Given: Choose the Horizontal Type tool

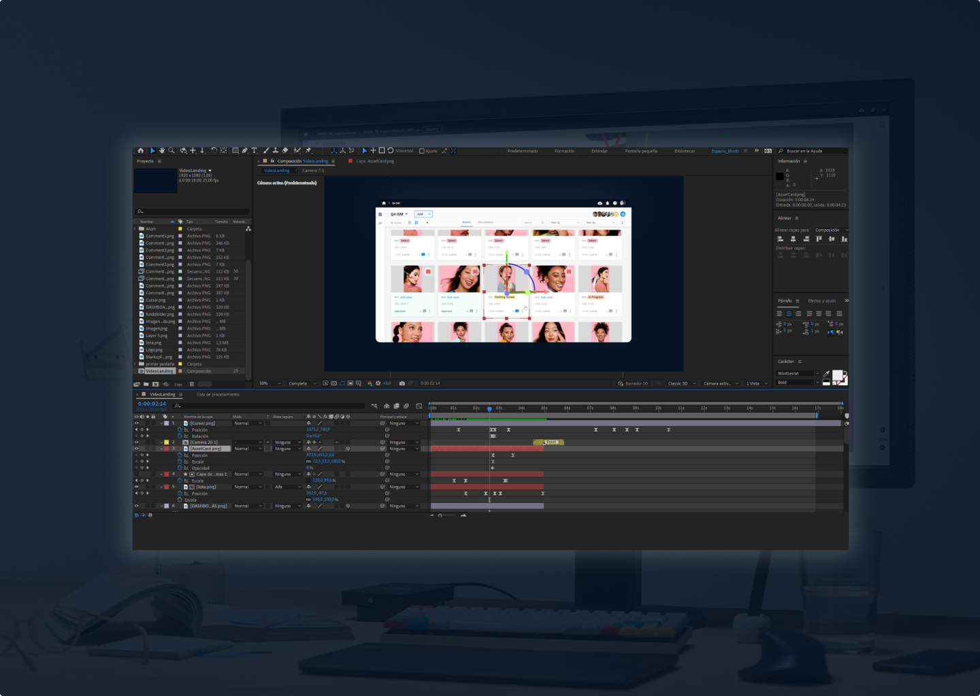Looking at the screenshot, I should pos(255,151).
